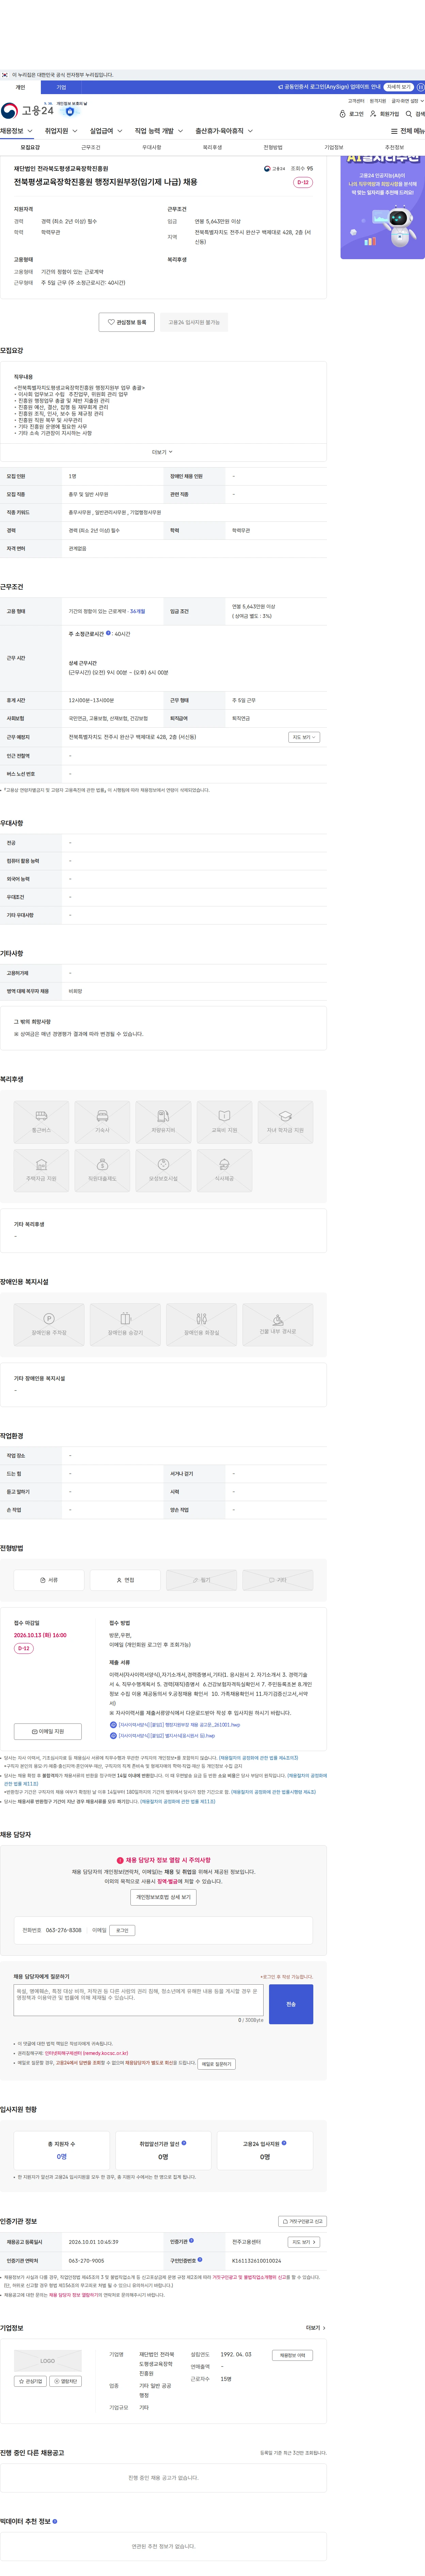425x2576 pixels.
Task: Click the 열람차단 block button
Action: click(x=66, y=2381)
